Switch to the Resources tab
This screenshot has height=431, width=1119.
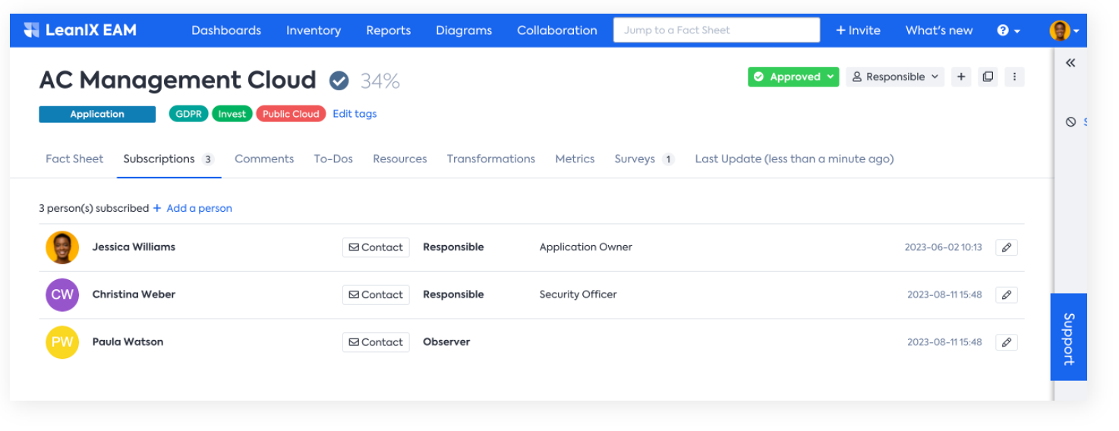pos(400,159)
